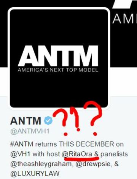Open the @LUXURYLAW mention link
Image resolution: width=137 pixels, height=179 pixels.
coord(35,174)
